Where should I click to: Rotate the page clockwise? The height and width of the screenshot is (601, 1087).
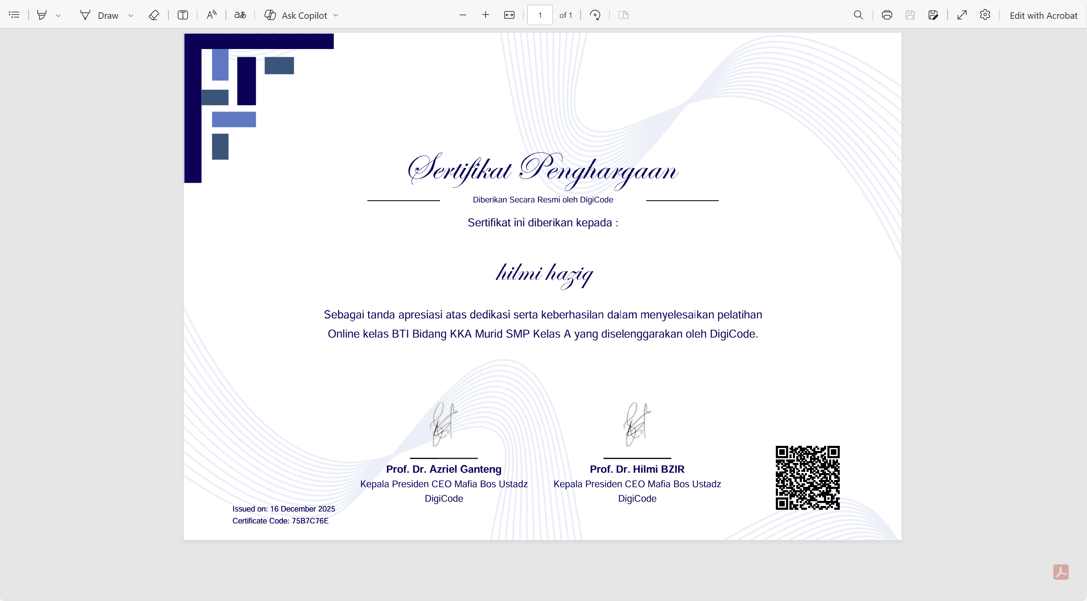click(595, 15)
